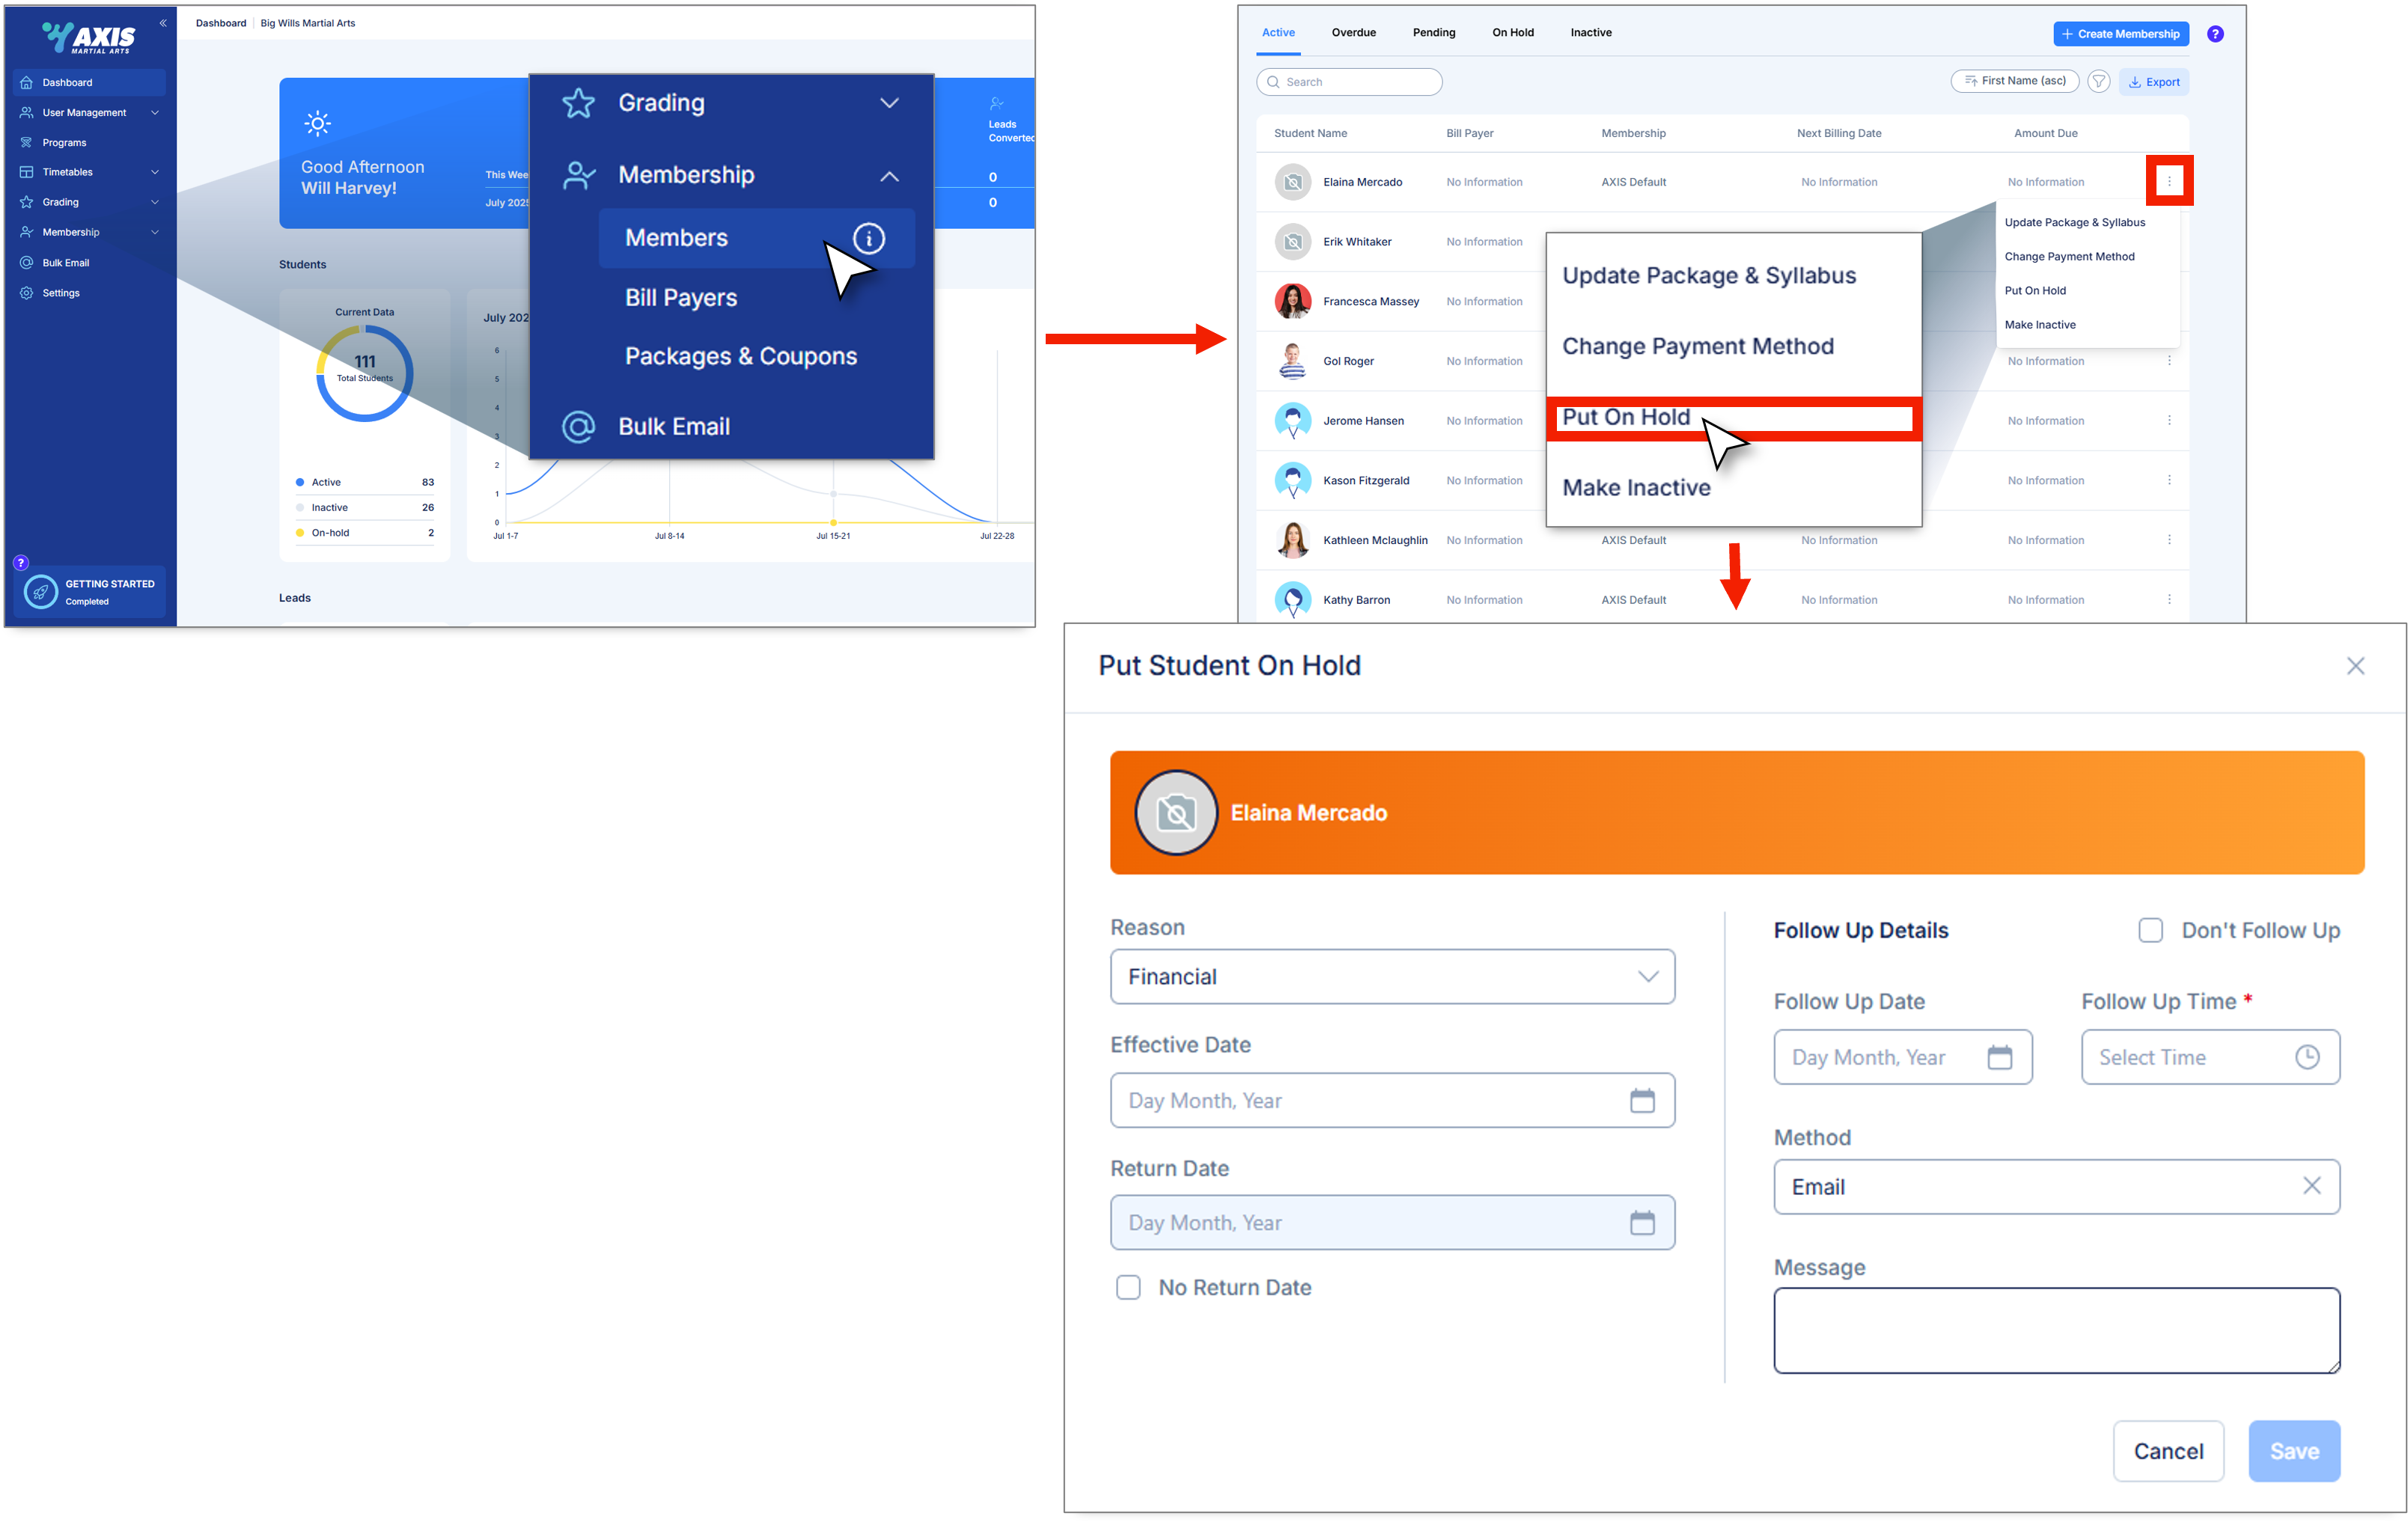Switch to the Overdue tab
Image resolution: width=2408 pixels, height=1522 pixels.
(1353, 33)
